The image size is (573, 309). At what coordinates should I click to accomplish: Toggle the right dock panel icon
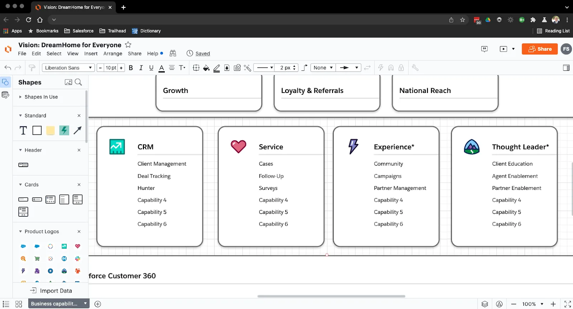pos(566,68)
